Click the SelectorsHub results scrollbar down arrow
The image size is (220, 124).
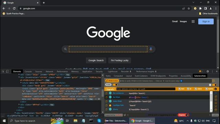click(211, 110)
